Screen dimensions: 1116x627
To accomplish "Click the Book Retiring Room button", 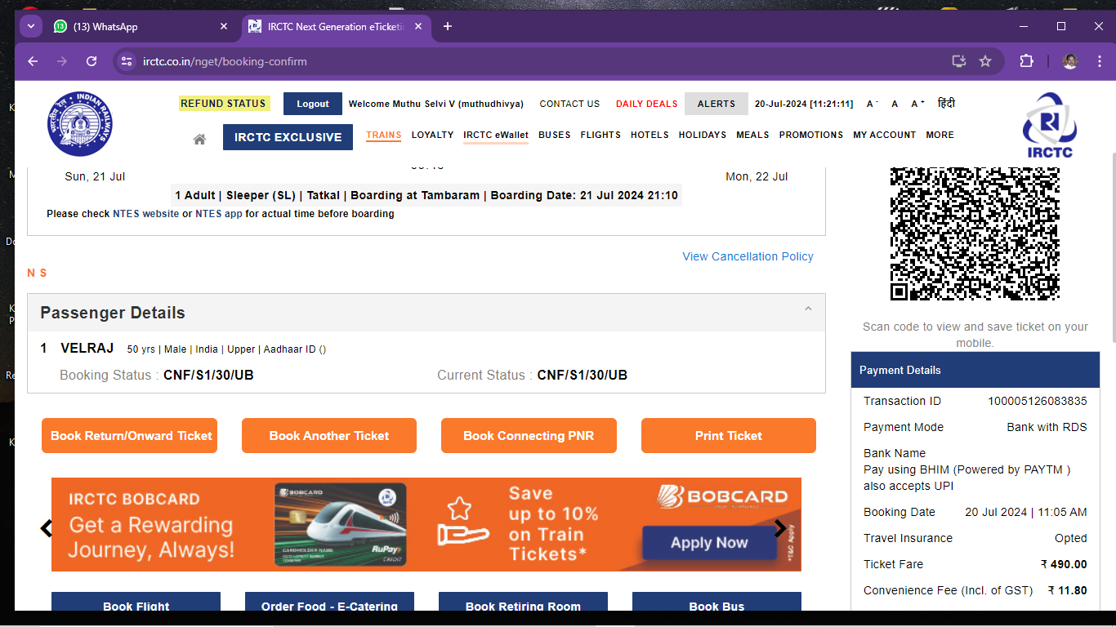I will [x=523, y=602].
